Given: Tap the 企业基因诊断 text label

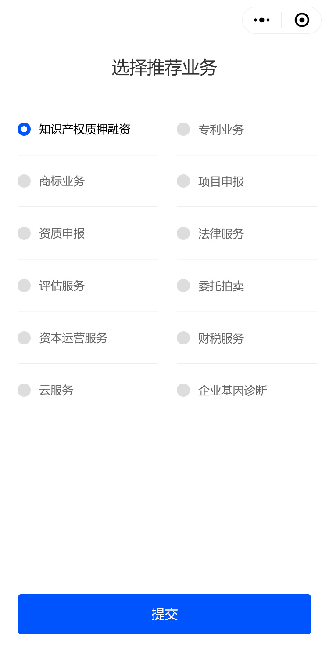Looking at the screenshot, I should point(232,391).
